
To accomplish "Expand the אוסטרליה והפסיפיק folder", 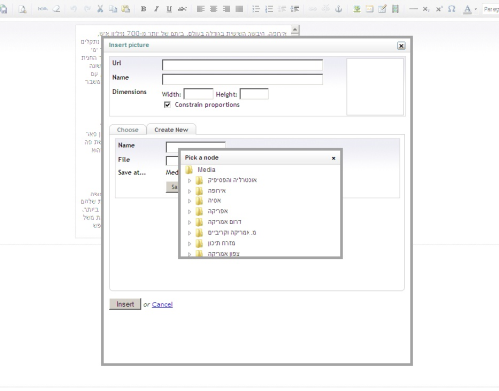I will pos(189,180).
